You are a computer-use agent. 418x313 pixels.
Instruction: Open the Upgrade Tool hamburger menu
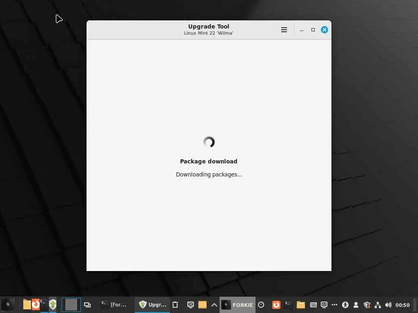pos(284,30)
